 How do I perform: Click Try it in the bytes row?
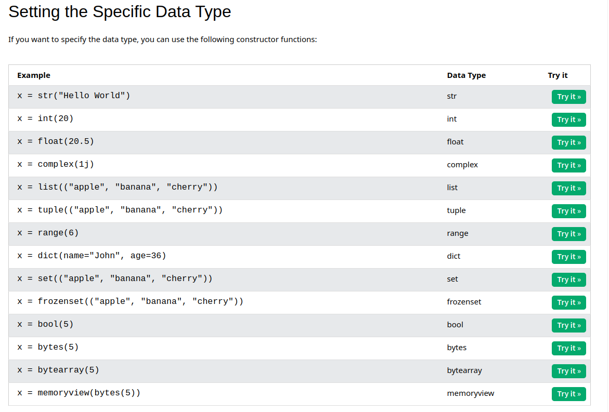568,348
